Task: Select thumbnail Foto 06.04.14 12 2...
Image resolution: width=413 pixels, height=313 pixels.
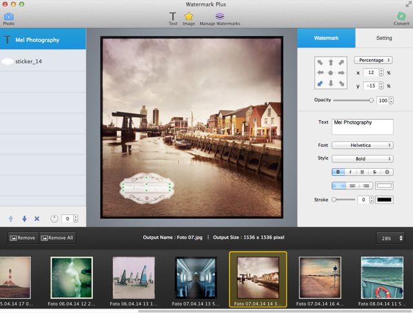Action: 72,278
